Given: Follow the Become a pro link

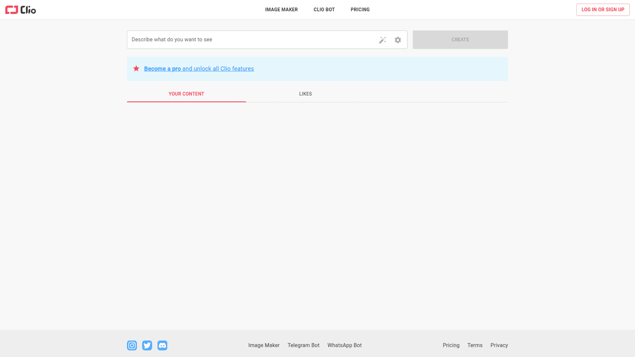Looking at the screenshot, I should pos(162,69).
